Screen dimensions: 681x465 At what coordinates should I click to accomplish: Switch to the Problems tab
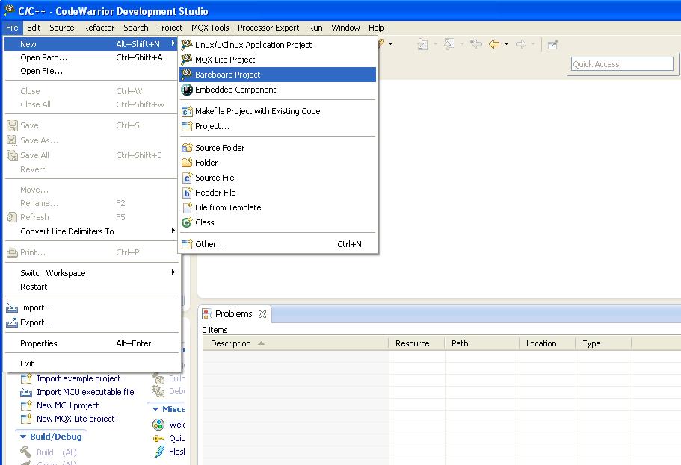234,313
